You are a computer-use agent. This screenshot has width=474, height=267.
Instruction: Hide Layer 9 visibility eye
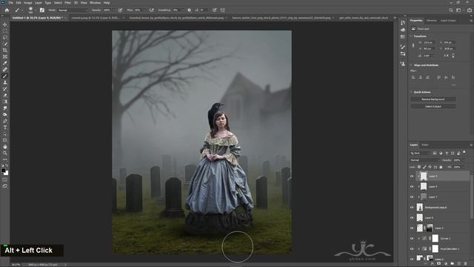412,177
